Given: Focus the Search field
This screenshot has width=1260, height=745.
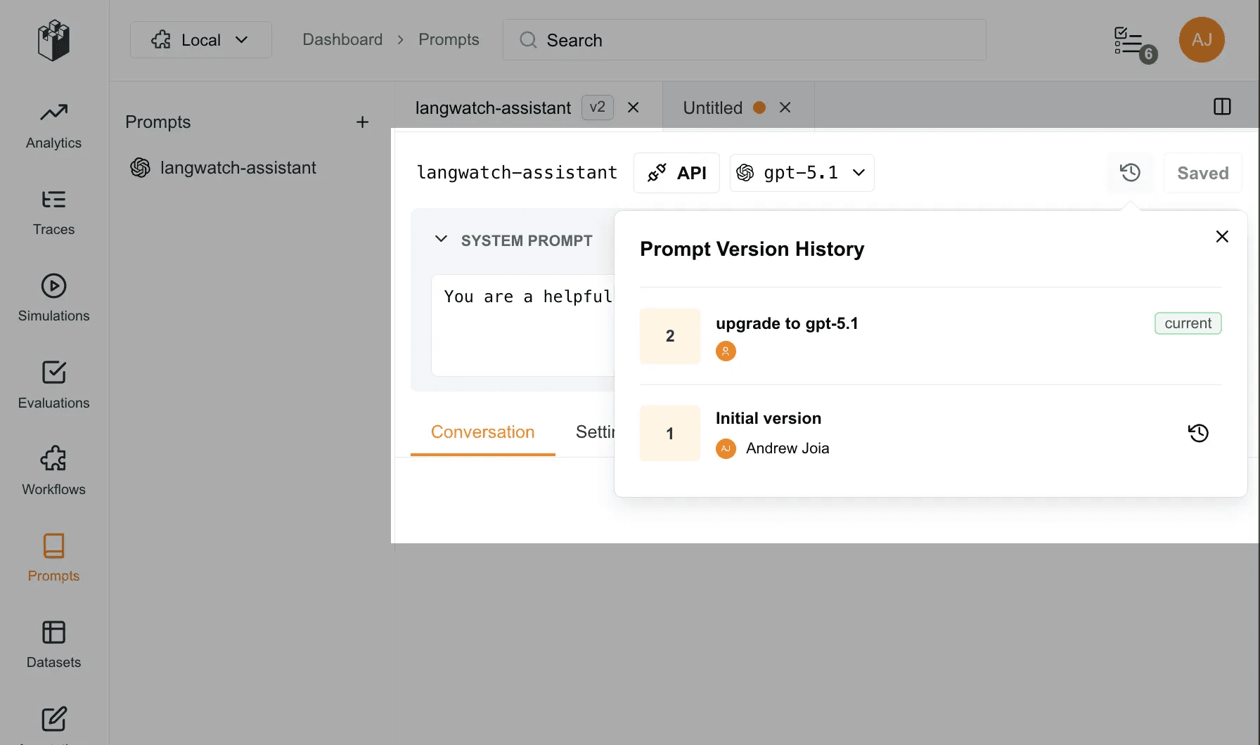Looking at the screenshot, I should coord(744,40).
